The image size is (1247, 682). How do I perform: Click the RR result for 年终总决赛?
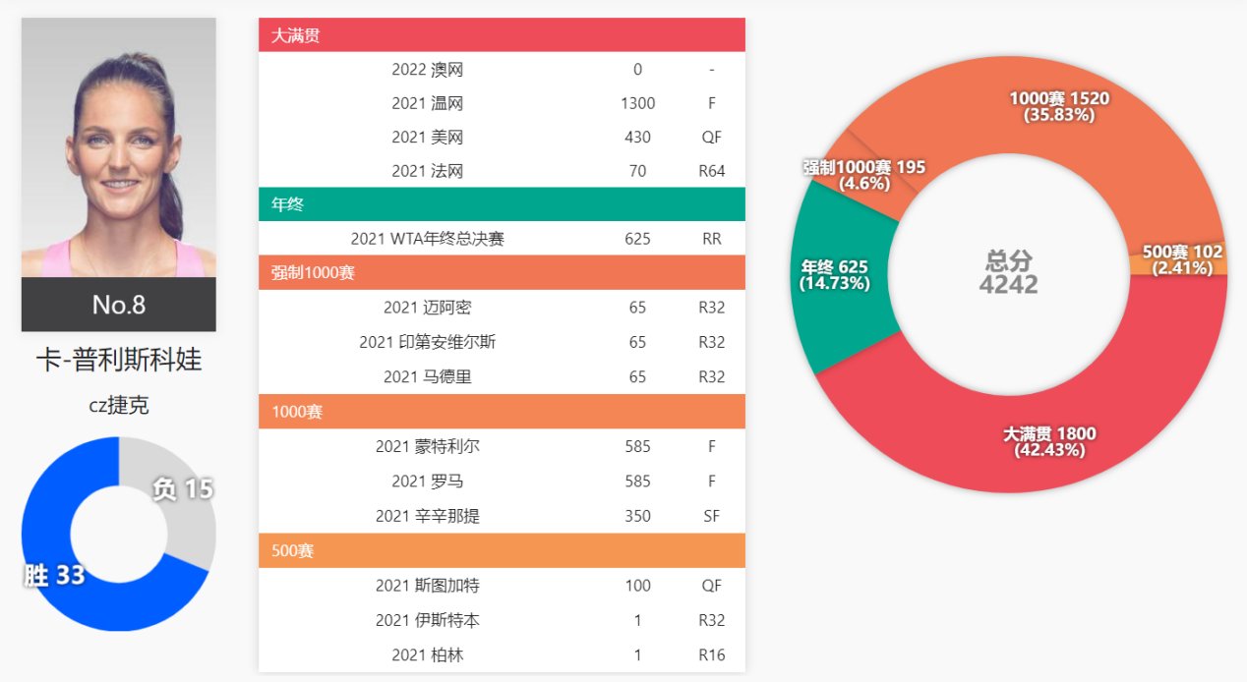tap(711, 239)
